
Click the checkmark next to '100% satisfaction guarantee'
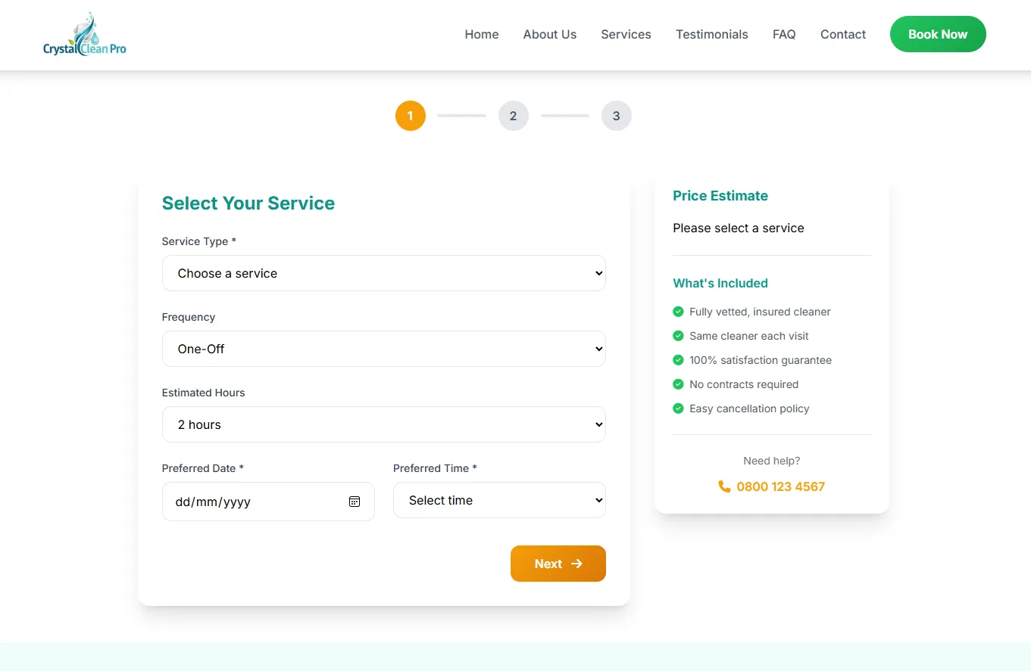[677, 360]
